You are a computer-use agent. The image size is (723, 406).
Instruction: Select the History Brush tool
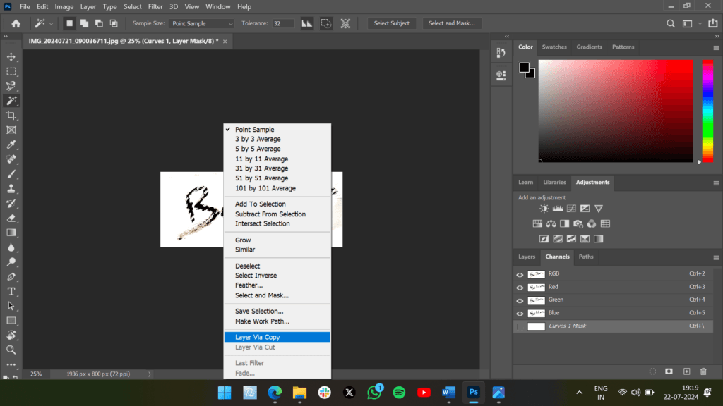(11, 204)
